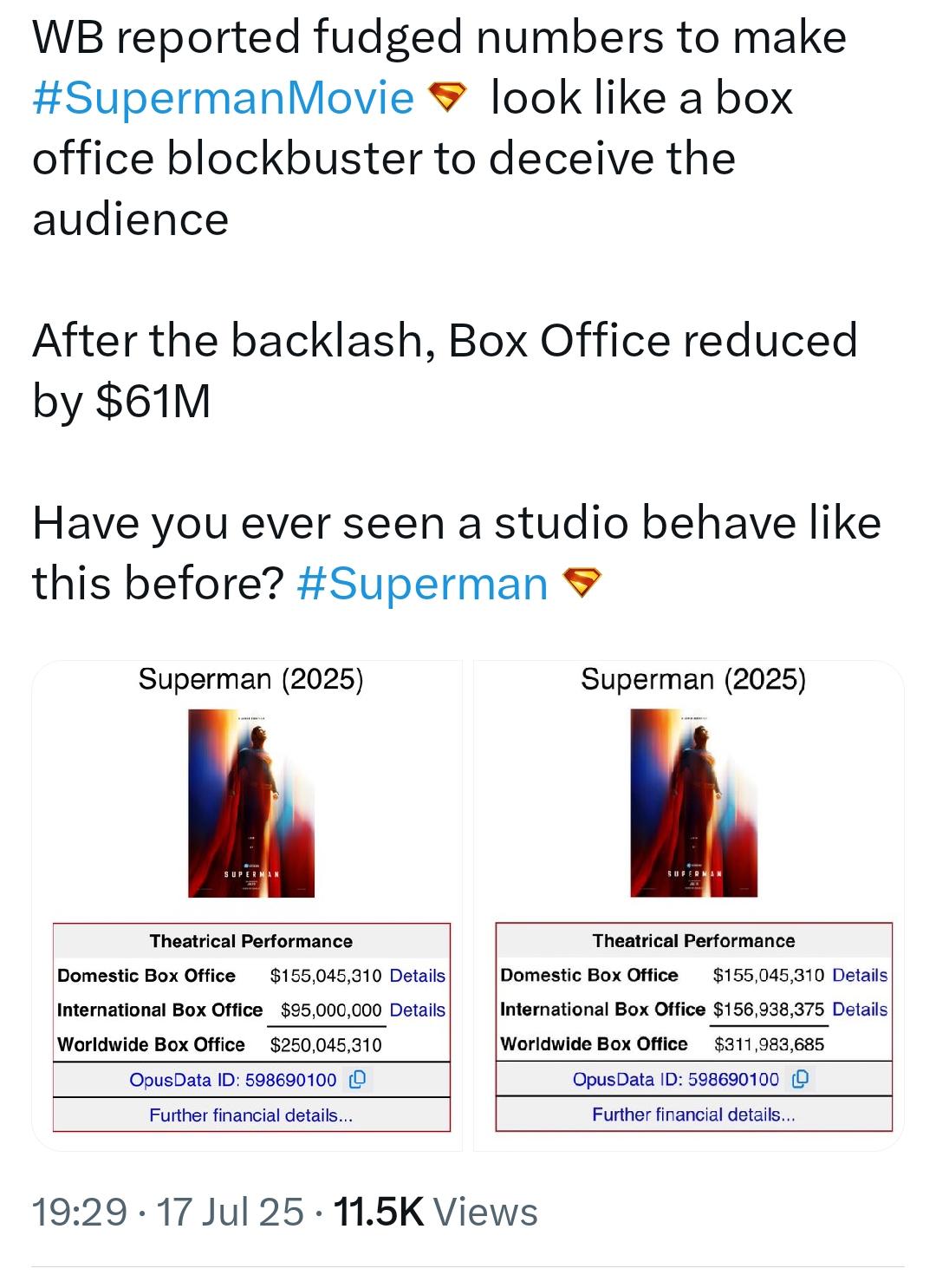Open right 'Further financial details...' link

point(694,1115)
